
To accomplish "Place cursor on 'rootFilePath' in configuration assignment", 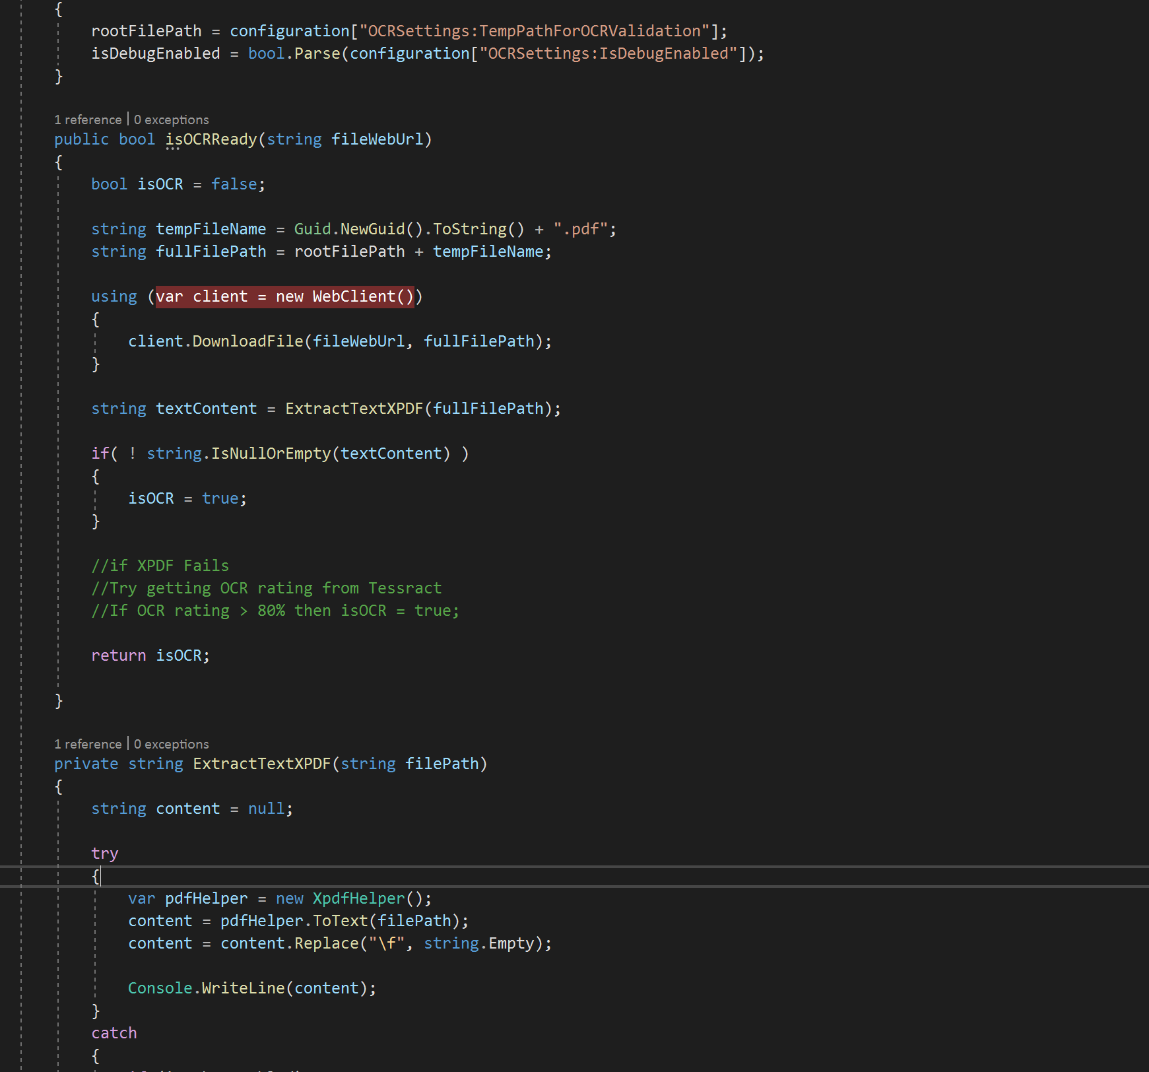I will point(147,31).
